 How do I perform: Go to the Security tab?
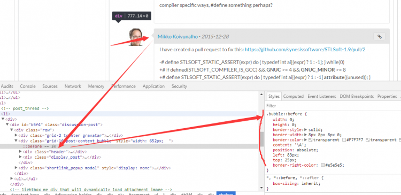179,87
